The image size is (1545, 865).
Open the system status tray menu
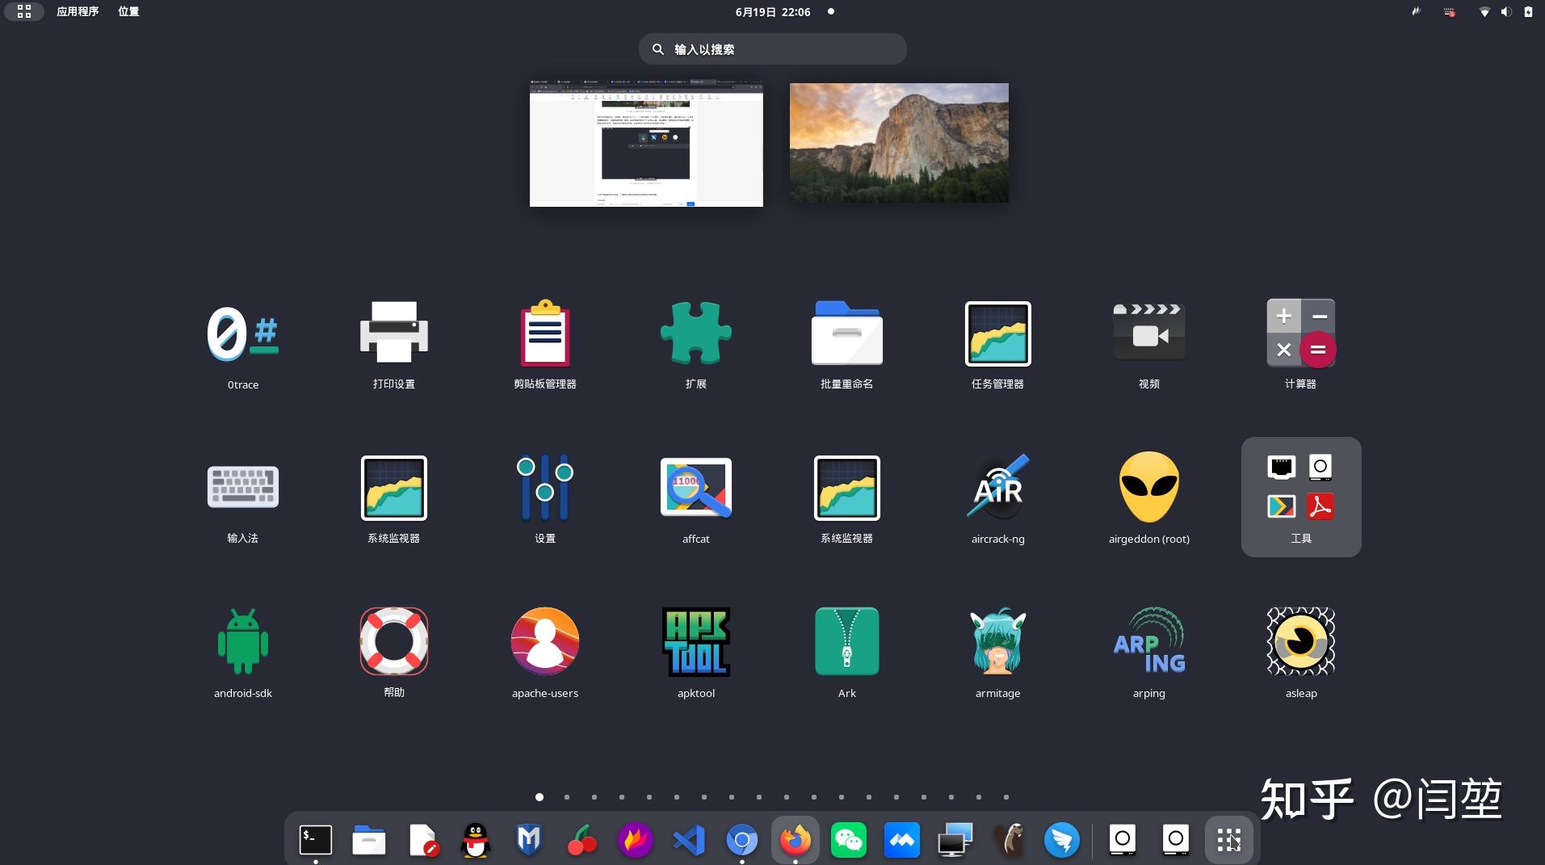pyautogui.click(x=1505, y=11)
